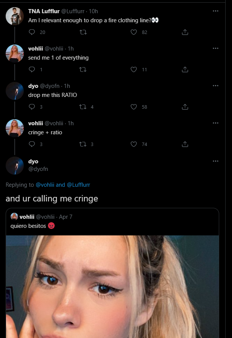This screenshot has height=338, width=232.
Task: Like the "drop me this RATIO" tweet
Action: 134,107
